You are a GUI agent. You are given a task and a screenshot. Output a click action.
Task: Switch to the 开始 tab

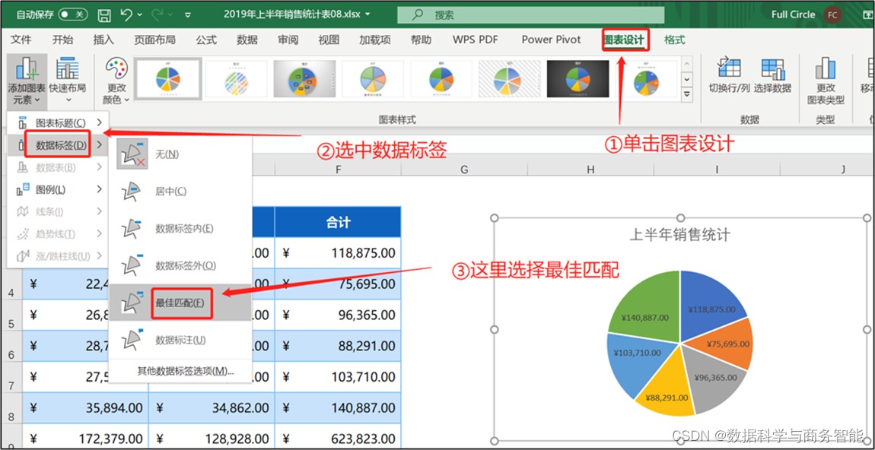click(x=62, y=40)
